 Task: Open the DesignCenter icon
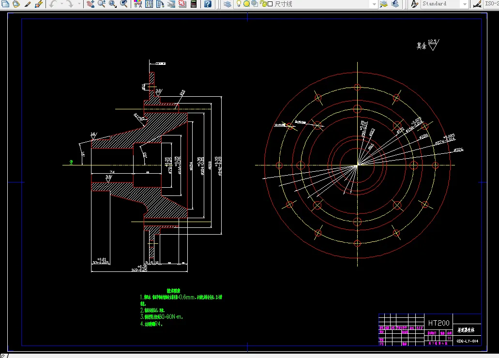[x=149, y=4]
